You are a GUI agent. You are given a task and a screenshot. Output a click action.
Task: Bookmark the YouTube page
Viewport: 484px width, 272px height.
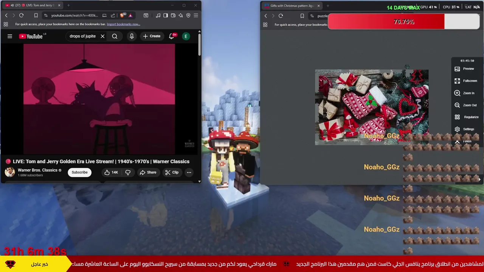click(x=36, y=15)
